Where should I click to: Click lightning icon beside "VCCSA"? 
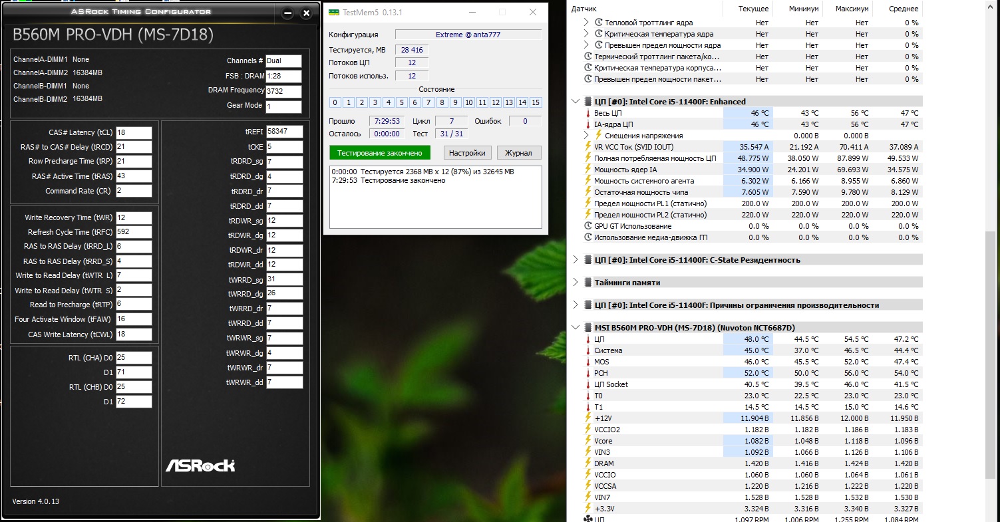587,486
